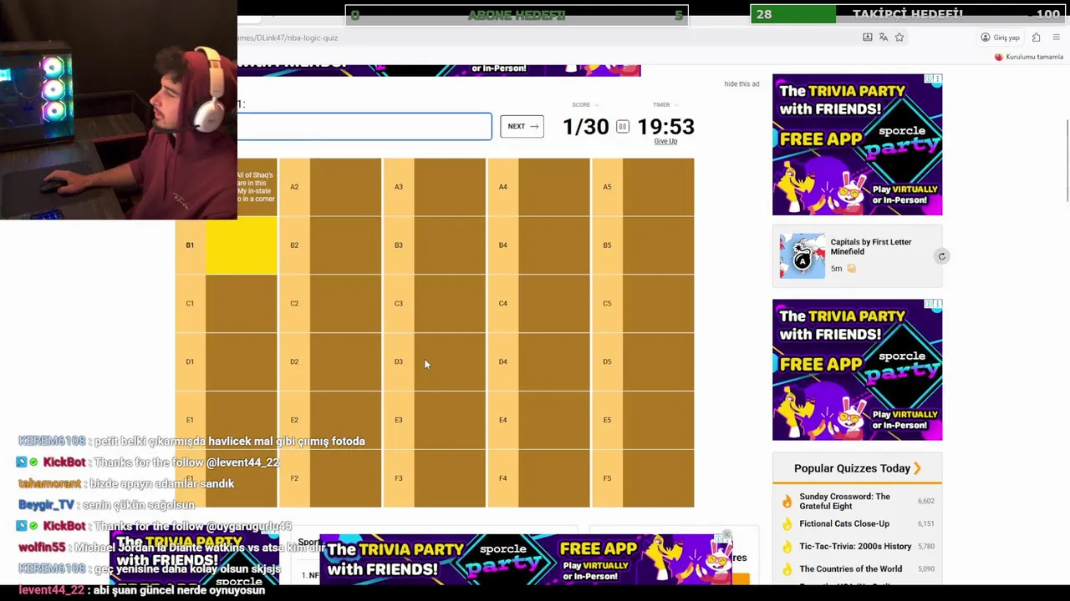
Task: Select grid cell E3
Action: click(x=434, y=421)
